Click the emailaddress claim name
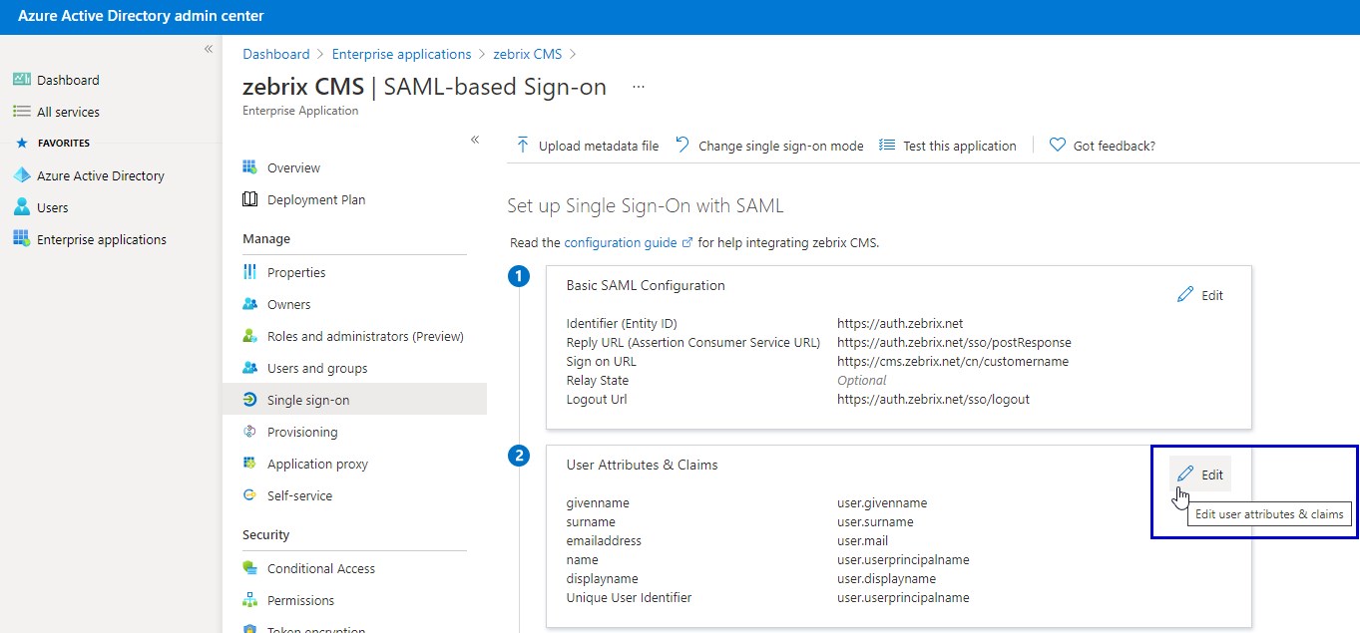The image size is (1360, 633). click(604, 540)
